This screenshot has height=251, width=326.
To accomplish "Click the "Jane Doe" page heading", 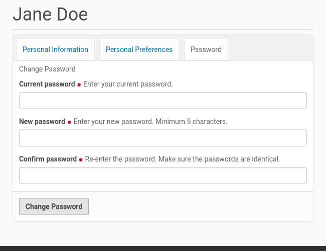I will (50, 14).
